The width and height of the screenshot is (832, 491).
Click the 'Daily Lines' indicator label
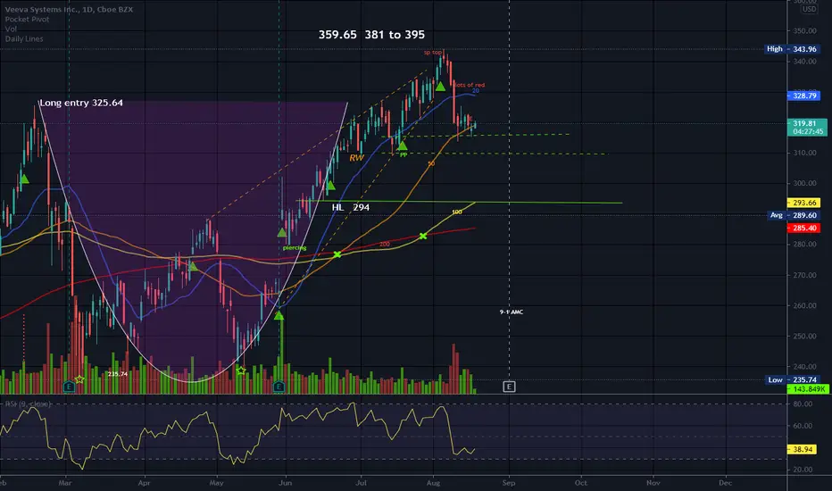(24, 38)
